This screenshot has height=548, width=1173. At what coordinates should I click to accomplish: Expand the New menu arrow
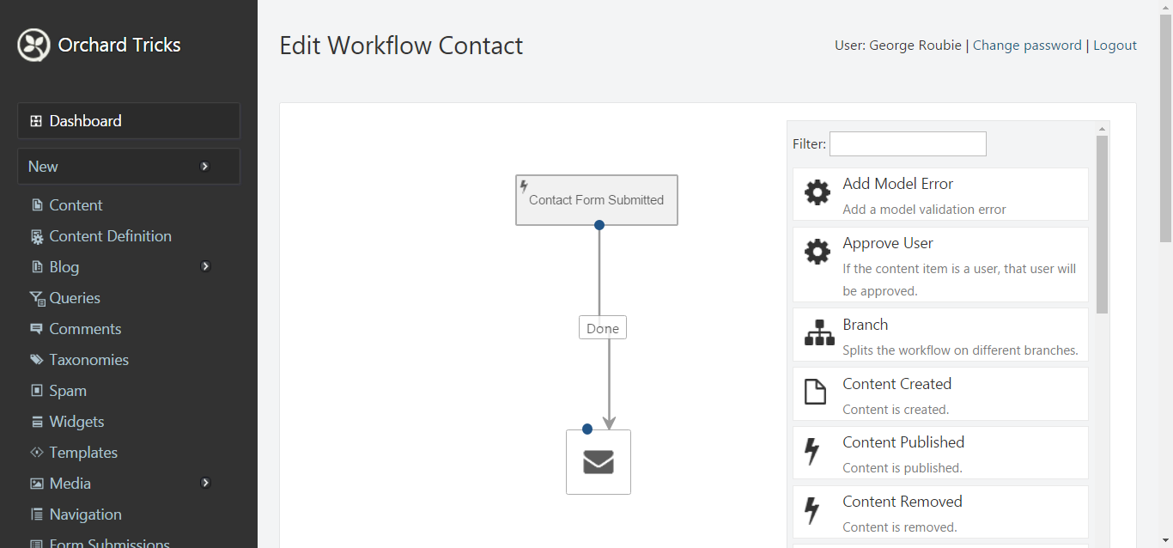click(204, 167)
